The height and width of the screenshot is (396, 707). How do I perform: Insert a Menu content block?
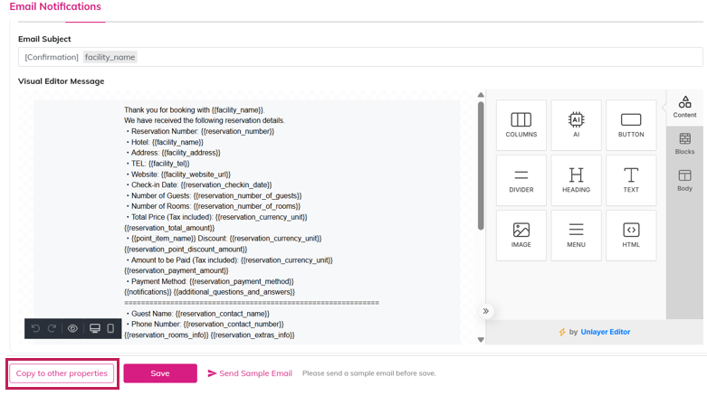tap(576, 236)
